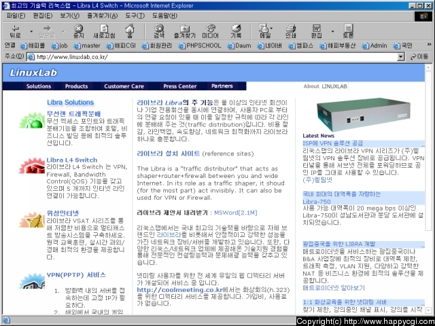Image resolution: width=435 pixels, height=326 pixels.
Task: Open the 즐겨찾기 favorites toolbar icon
Action: tap(185, 31)
